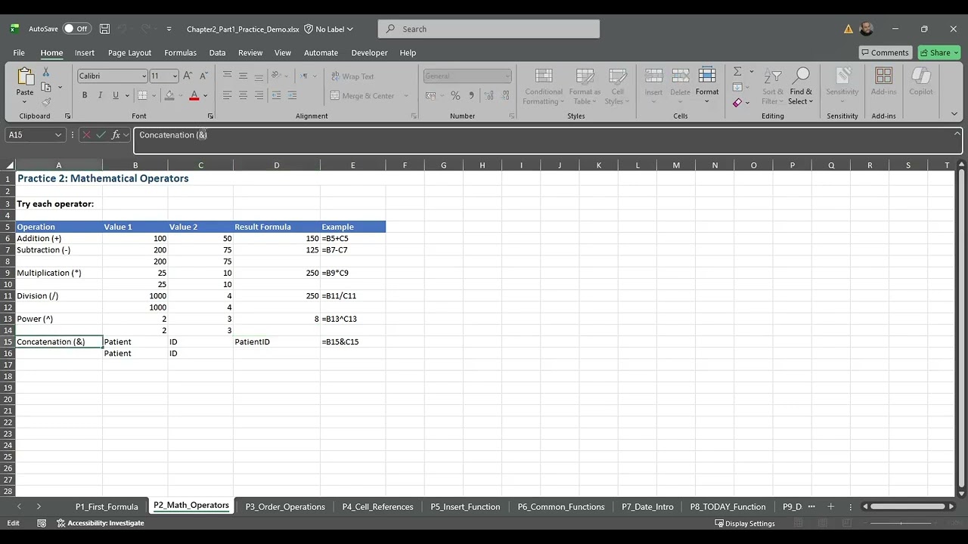The width and height of the screenshot is (968, 544).
Task: Collapse the formula bar
Action: click(x=957, y=134)
